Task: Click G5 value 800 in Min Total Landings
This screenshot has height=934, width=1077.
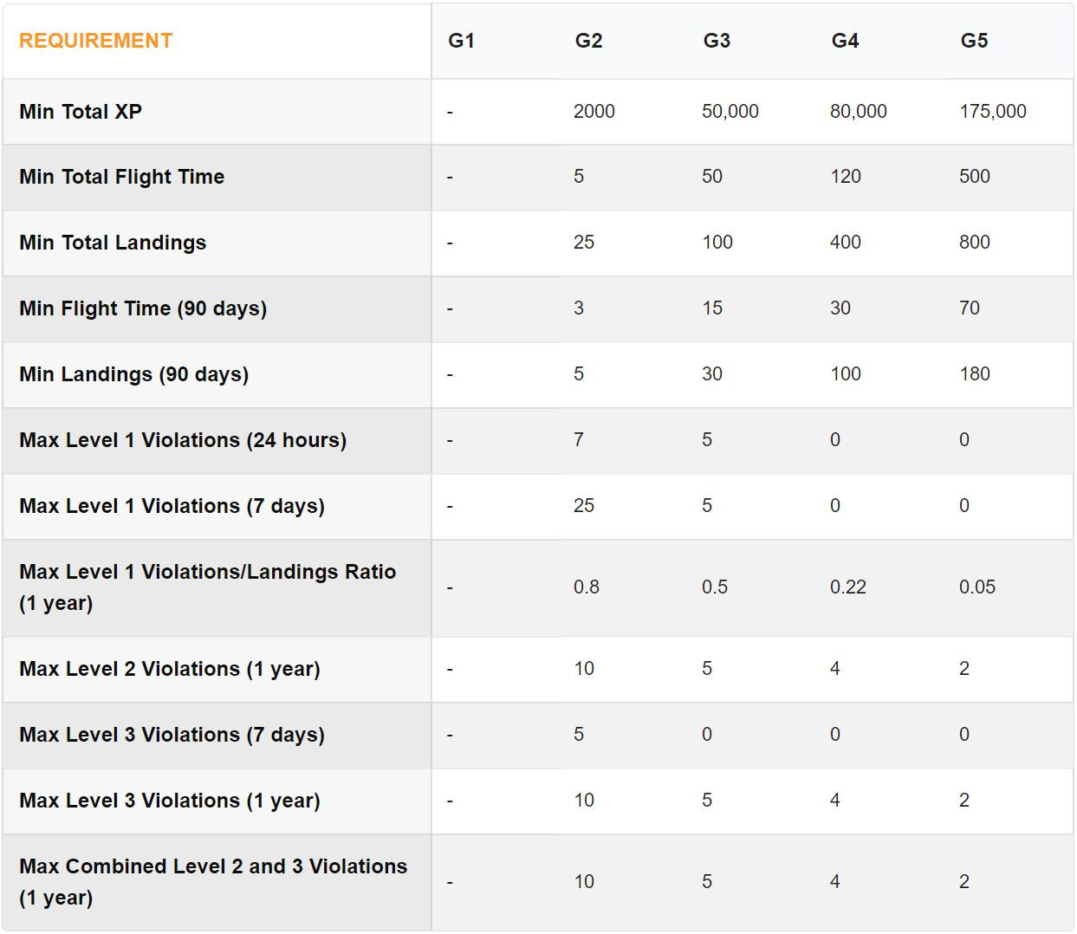Action: pos(975,243)
